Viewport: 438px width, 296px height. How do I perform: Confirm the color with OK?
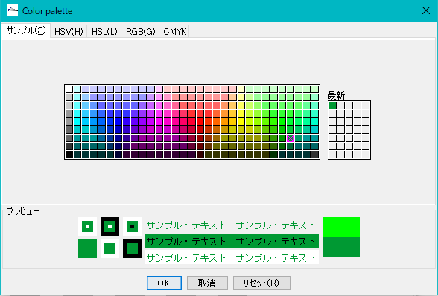click(x=164, y=283)
